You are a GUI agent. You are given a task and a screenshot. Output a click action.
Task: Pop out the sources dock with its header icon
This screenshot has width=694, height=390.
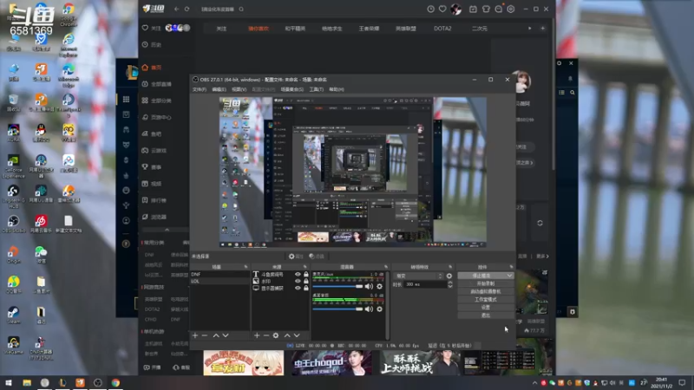[305, 267]
